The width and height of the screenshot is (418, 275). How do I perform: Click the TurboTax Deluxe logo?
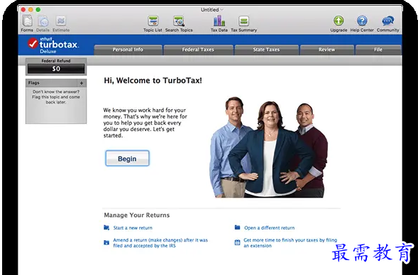click(53, 45)
